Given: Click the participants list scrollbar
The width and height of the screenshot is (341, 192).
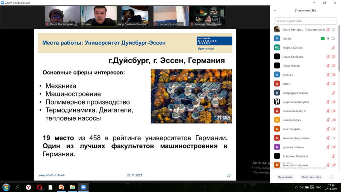Looking at the screenshot, I should [x=339, y=48].
